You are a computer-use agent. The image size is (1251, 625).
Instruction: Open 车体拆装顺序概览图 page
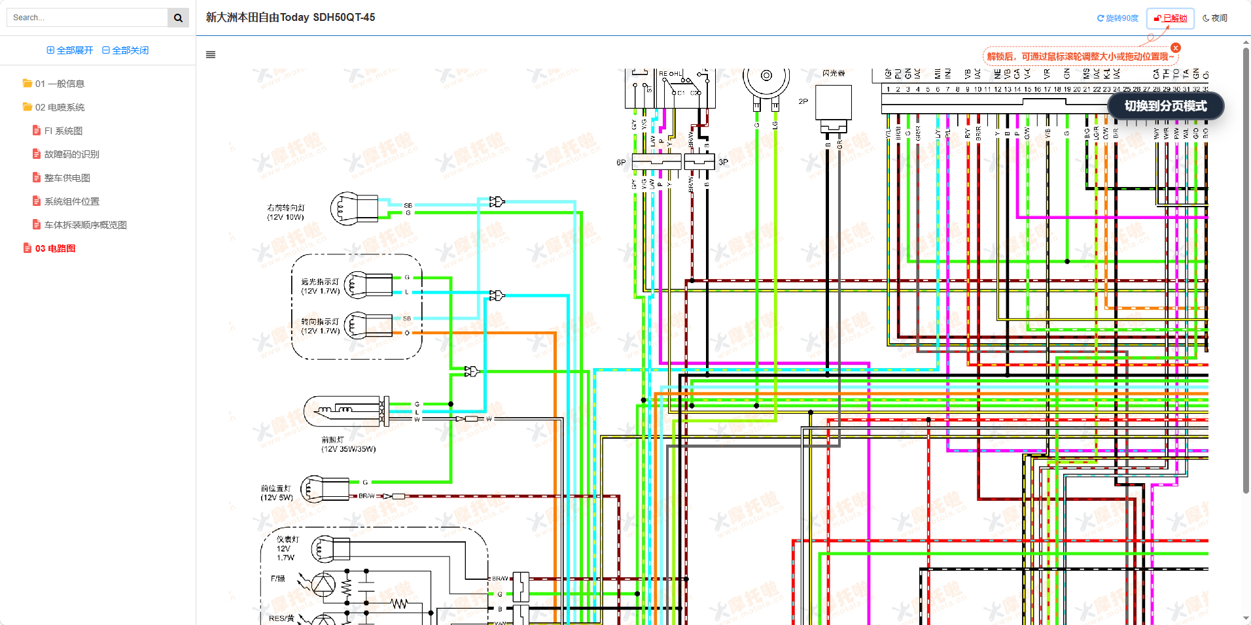85,225
